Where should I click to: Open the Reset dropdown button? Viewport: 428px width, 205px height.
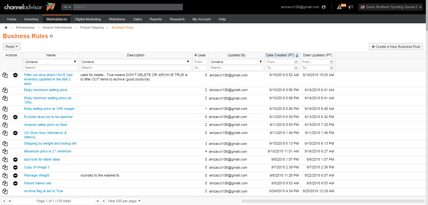pyautogui.click(x=12, y=47)
